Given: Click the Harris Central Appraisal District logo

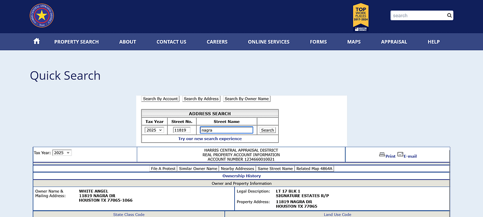Looking at the screenshot, I should point(42,15).
